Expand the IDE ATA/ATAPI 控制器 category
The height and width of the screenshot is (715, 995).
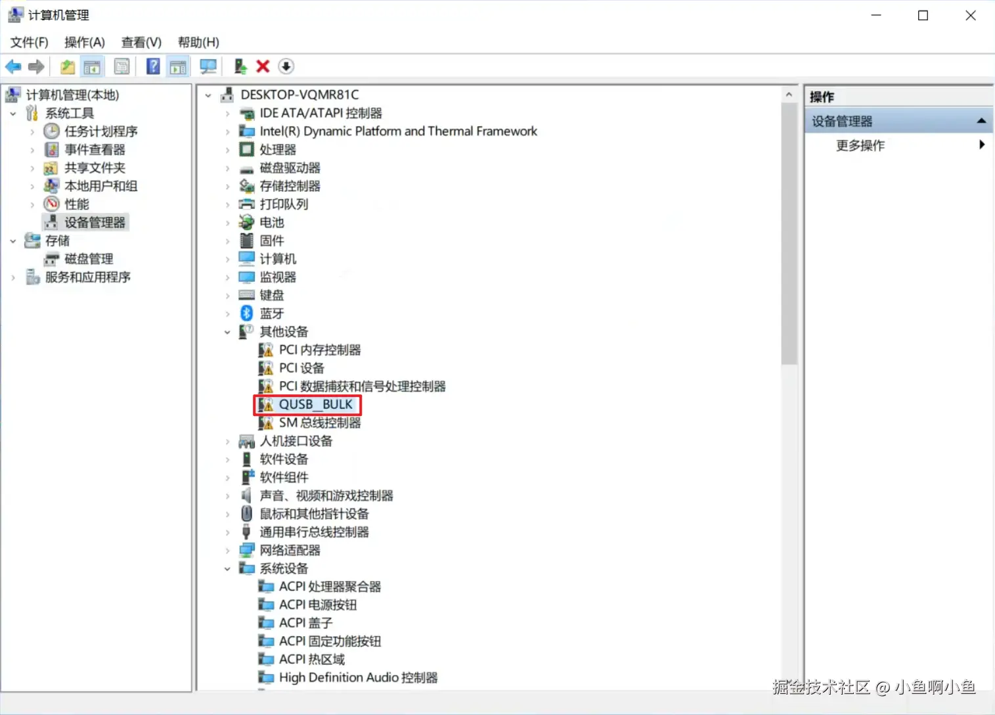[227, 114]
